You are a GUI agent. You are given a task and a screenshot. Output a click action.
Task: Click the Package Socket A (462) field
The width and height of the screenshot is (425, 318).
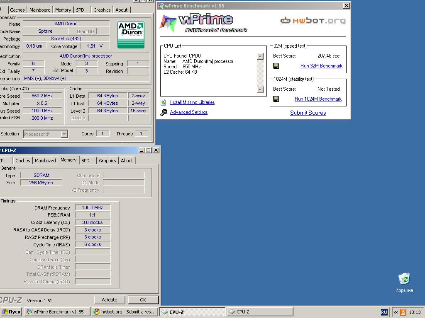coord(66,39)
